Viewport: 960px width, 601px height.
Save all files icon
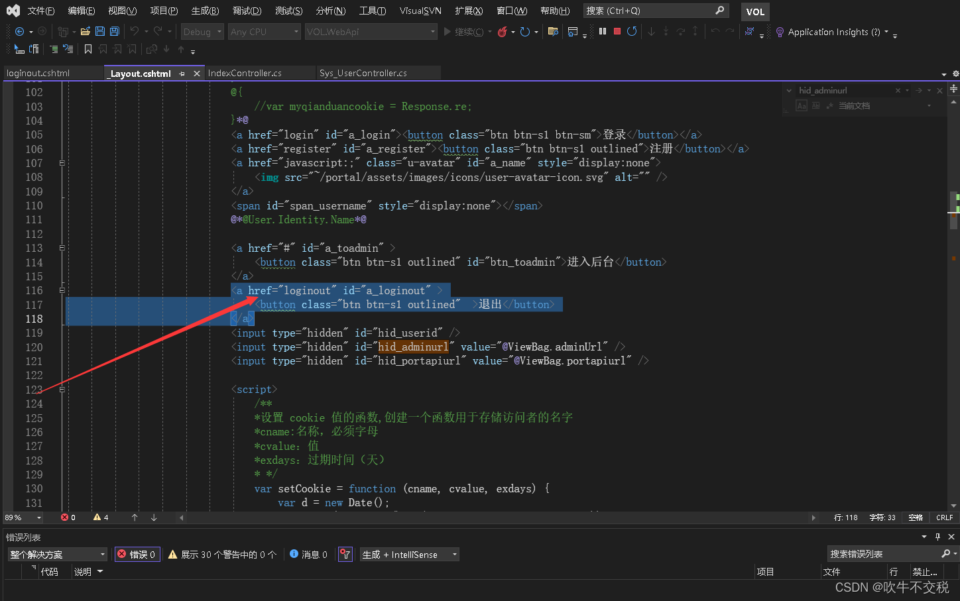[114, 32]
